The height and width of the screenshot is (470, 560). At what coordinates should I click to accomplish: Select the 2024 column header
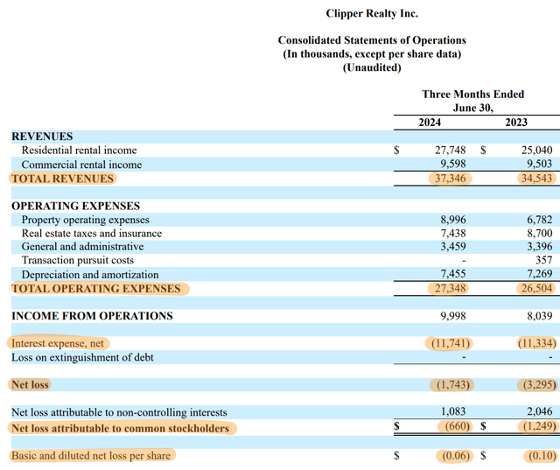click(x=430, y=123)
